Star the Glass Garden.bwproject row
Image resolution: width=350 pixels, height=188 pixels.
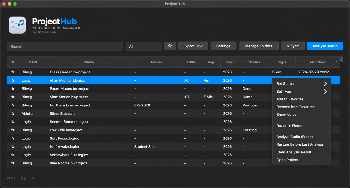pos(13,72)
